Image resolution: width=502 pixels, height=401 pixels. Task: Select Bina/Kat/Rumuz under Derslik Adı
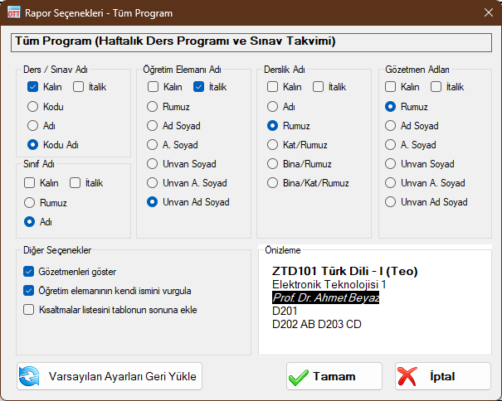click(272, 183)
